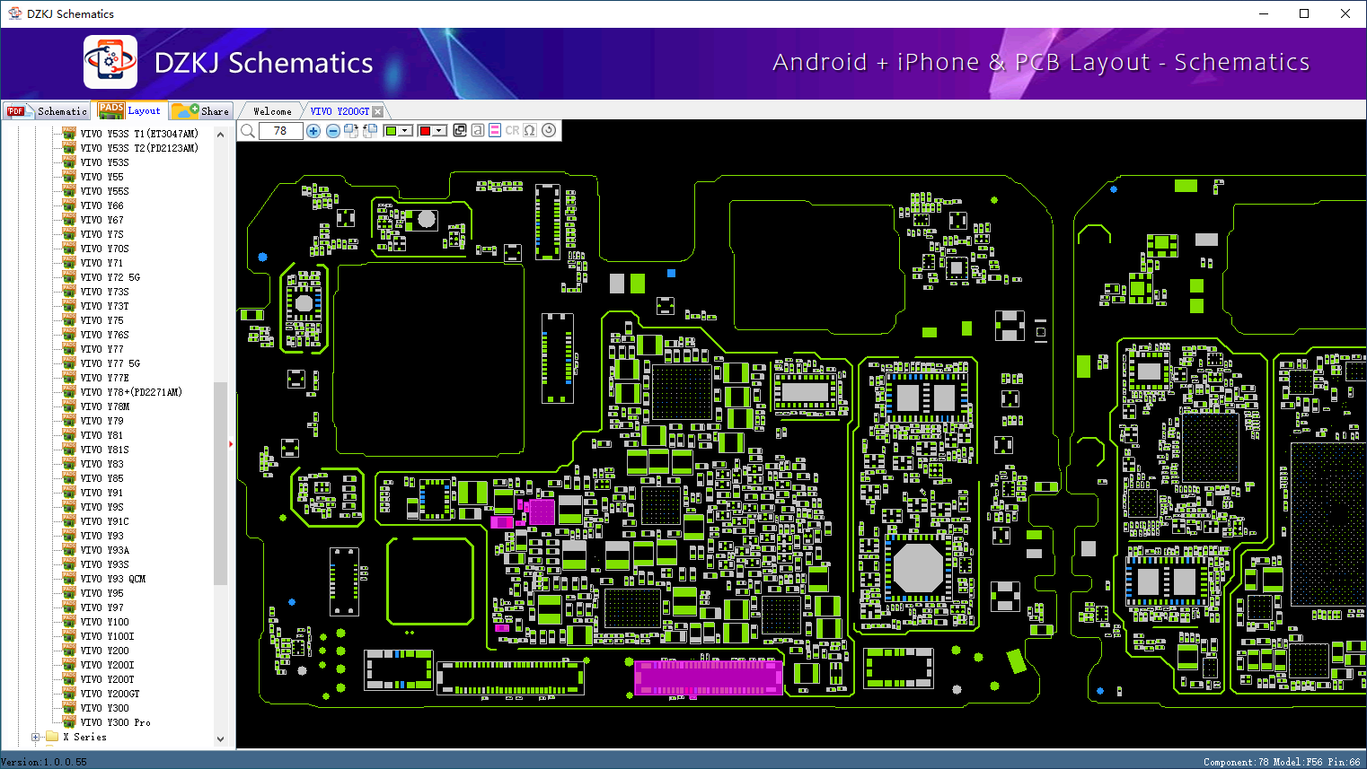Viewport: 1367px width, 769px height.
Task: Click PADS icon beside VIVO Y200T
Action: 69,679
